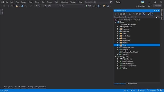The height and width of the screenshot is (92, 164).
Task: Switch to the Team Explorer tab
Action: pos(132,84)
